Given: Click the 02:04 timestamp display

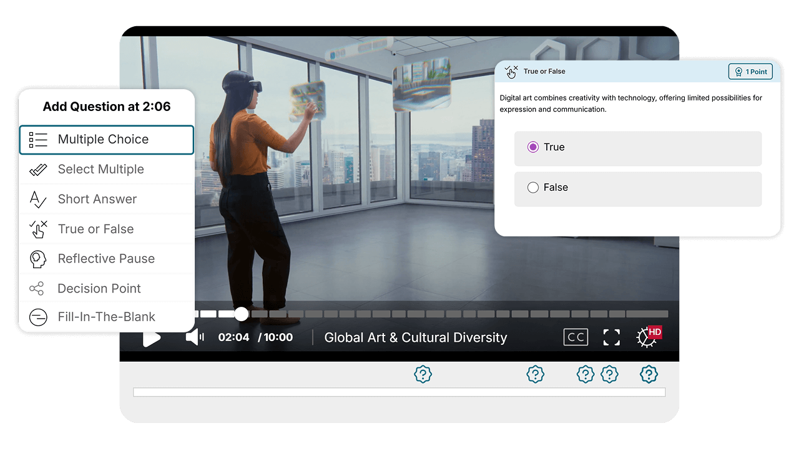Looking at the screenshot, I should coord(233,337).
